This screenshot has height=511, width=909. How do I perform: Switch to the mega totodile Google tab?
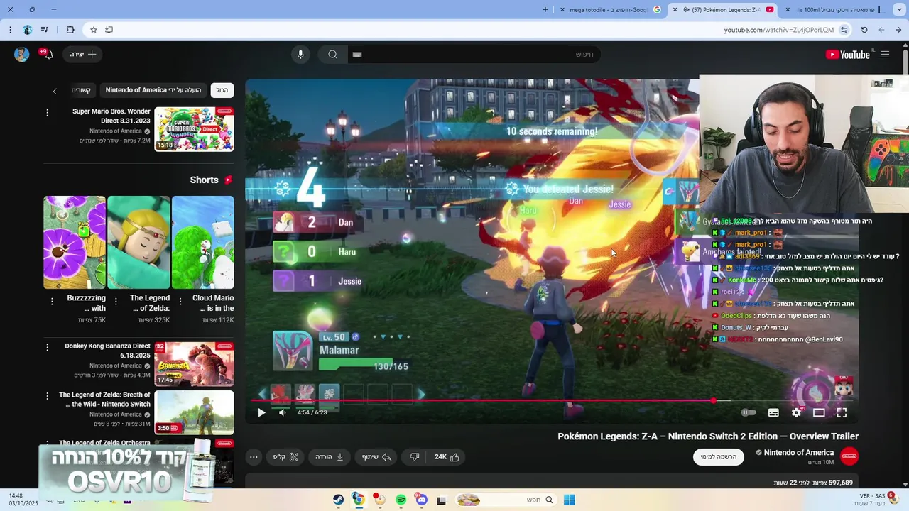(609, 9)
